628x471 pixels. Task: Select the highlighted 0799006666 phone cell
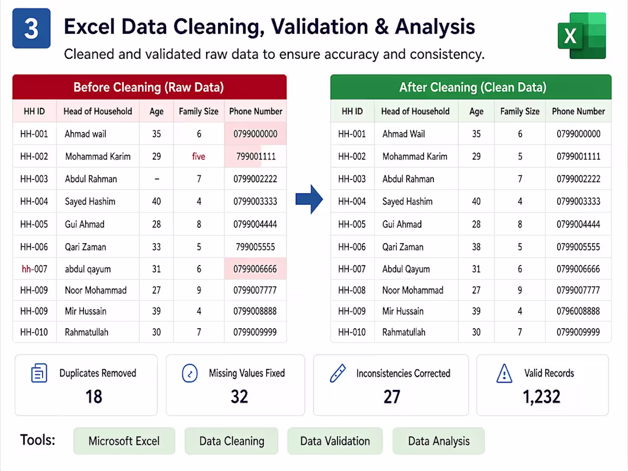255,269
